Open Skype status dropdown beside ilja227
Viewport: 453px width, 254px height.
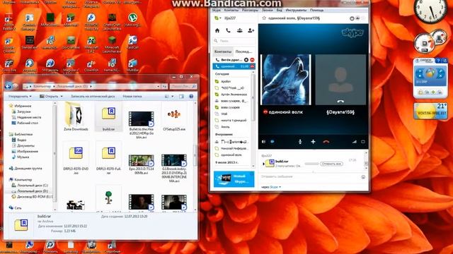(x=217, y=18)
